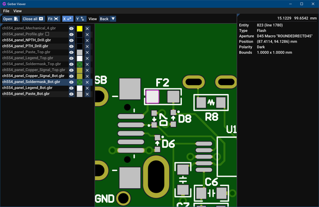Image resolution: width=319 pixels, height=207 pixels.
Task: Remove the Legend_Top.gbr layer with its X
Action: coord(87,59)
